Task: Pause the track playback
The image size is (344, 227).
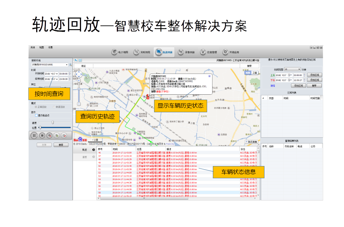Action: coord(34,135)
